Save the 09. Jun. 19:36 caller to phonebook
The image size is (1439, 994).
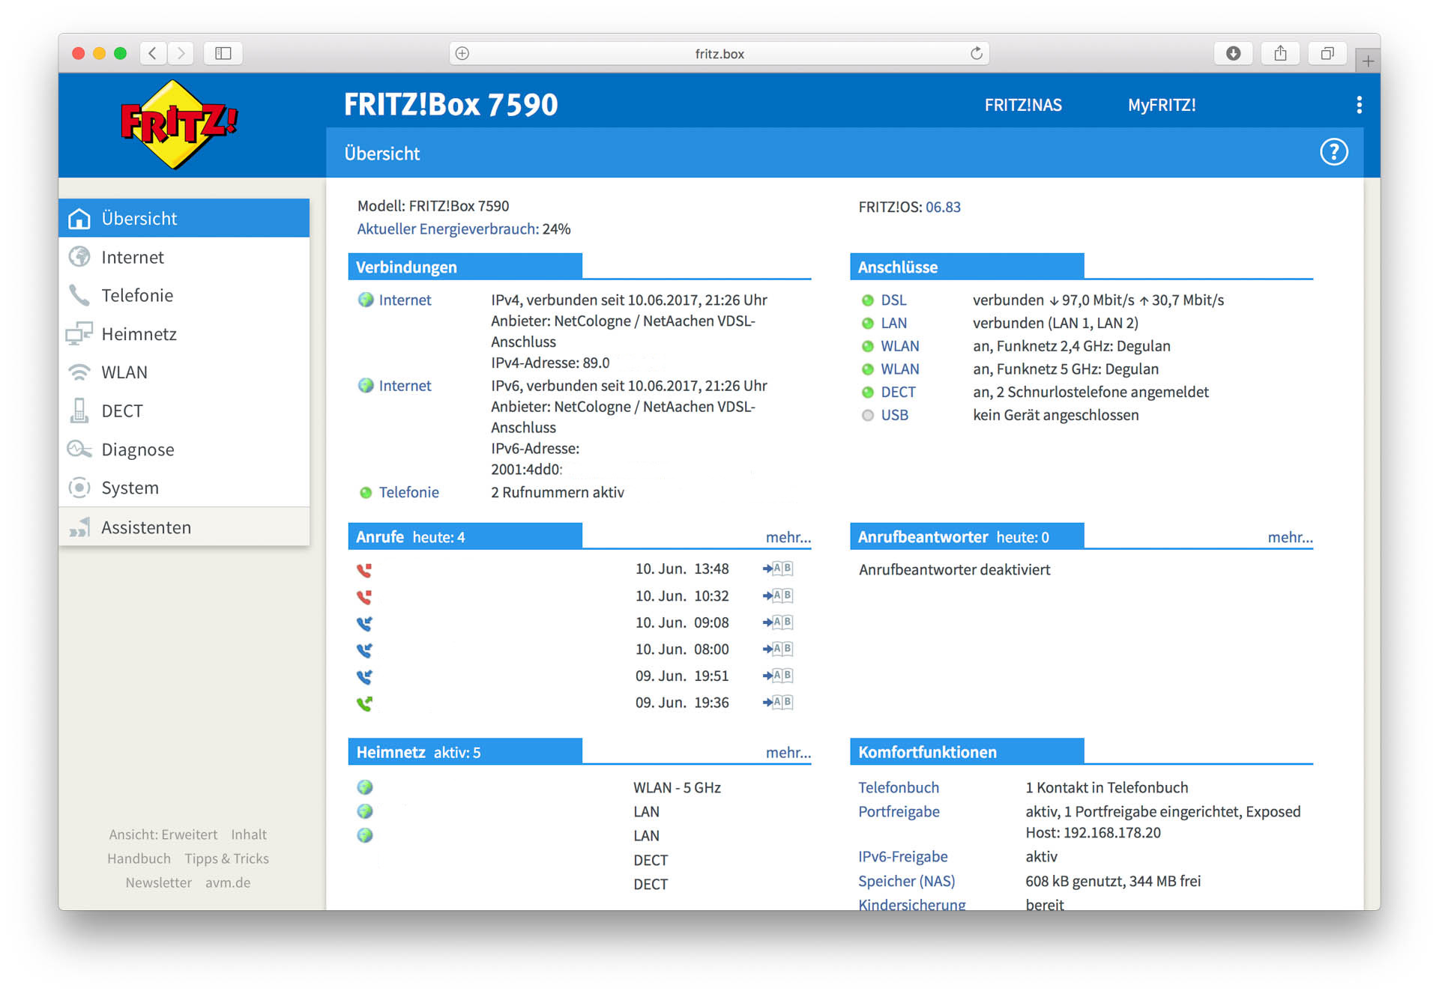click(778, 702)
